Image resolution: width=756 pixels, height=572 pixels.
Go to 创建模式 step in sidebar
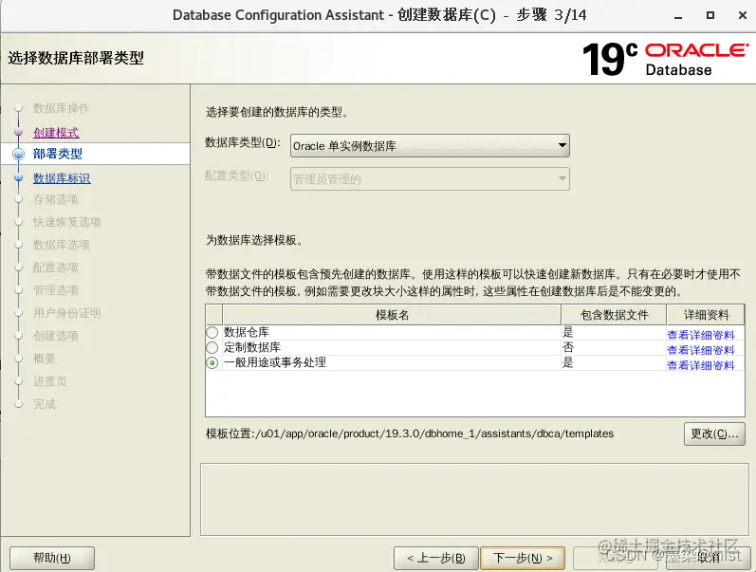(x=56, y=133)
